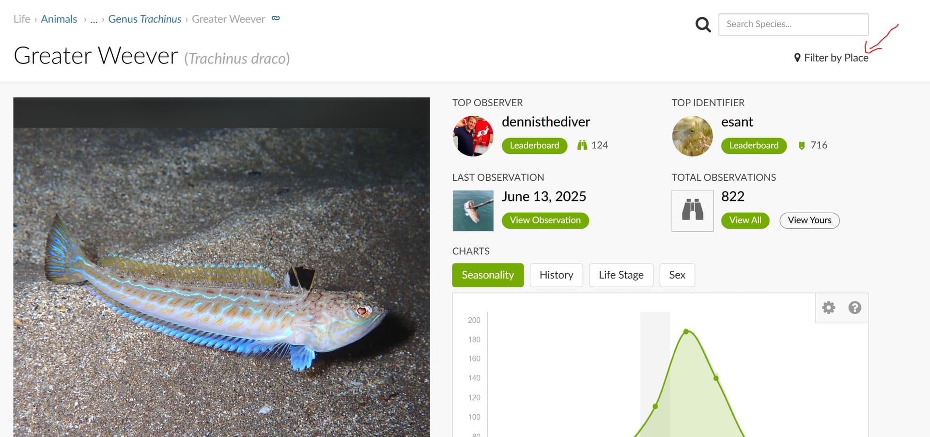930x437 pixels.
Task: Click the View Observation button
Action: 545,220
